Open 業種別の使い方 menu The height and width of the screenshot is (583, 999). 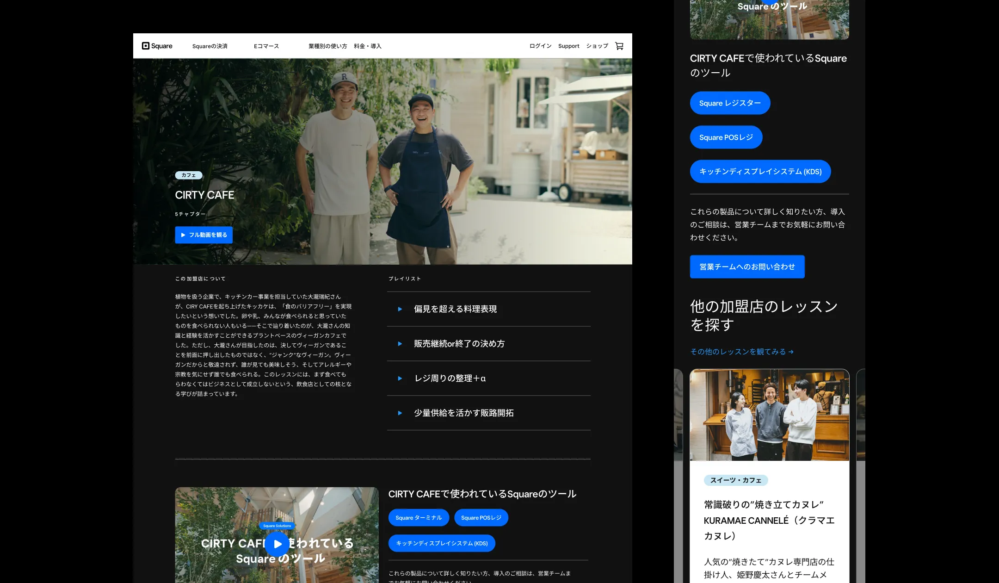coord(327,46)
